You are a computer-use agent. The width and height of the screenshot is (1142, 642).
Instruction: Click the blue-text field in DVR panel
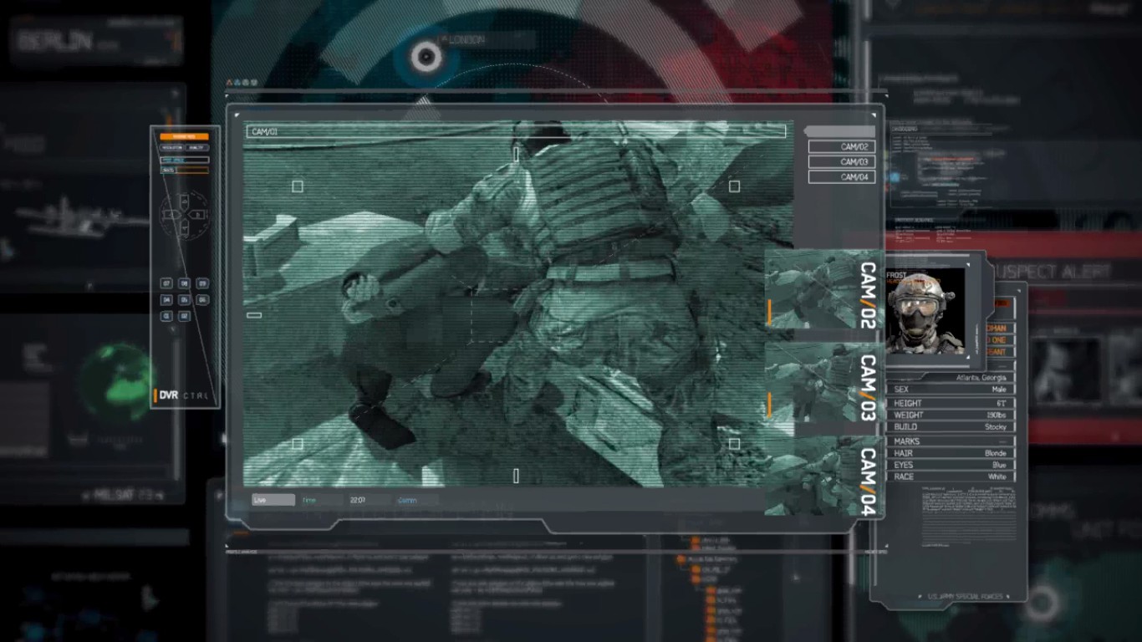(184, 160)
